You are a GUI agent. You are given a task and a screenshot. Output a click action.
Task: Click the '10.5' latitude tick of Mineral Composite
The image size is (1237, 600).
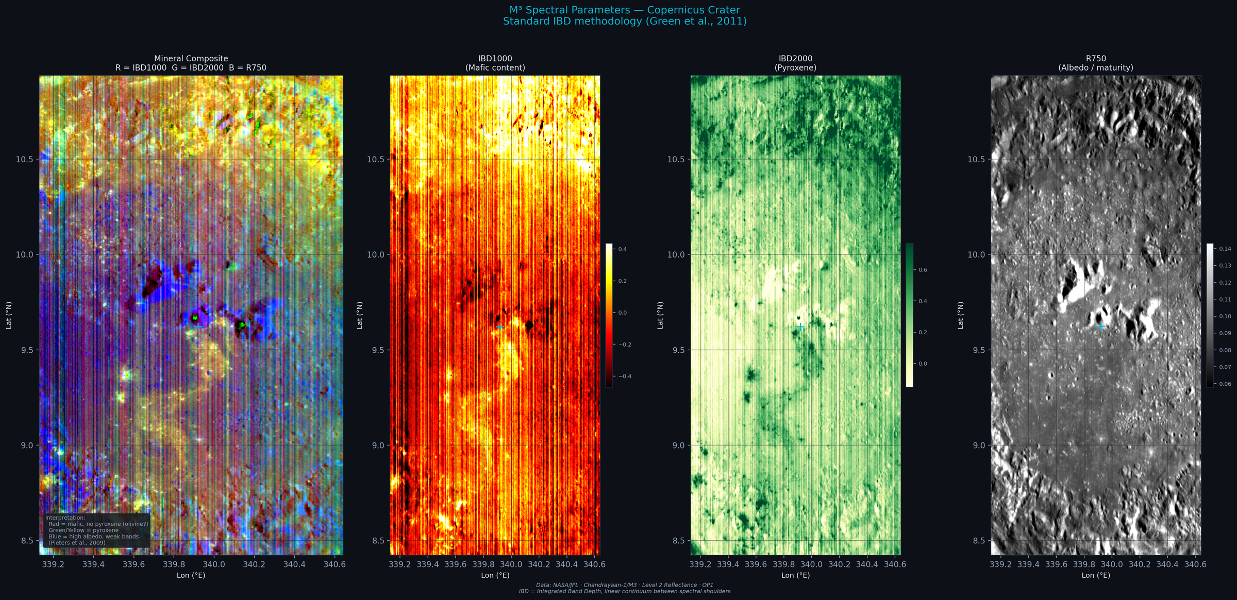click(x=24, y=159)
